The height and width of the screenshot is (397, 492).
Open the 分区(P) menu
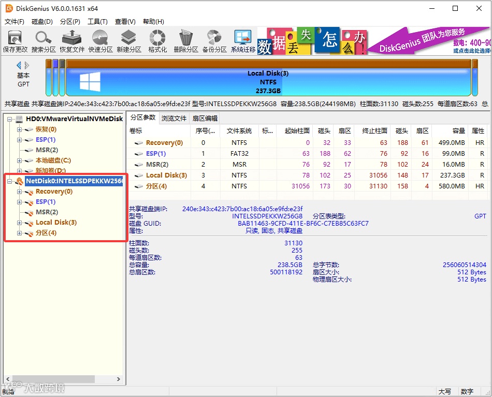pyautogui.click(x=70, y=22)
